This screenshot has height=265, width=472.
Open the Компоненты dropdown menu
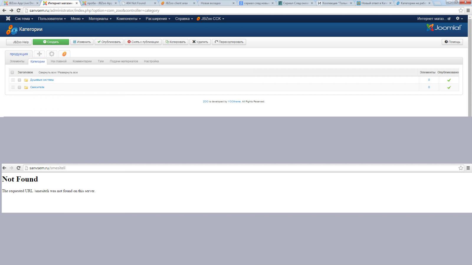point(128,19)
